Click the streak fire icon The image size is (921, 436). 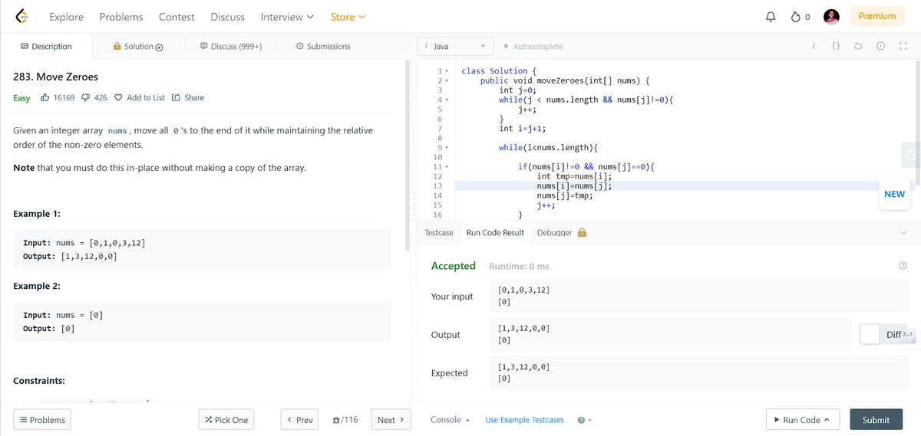[x=796, y=17]
